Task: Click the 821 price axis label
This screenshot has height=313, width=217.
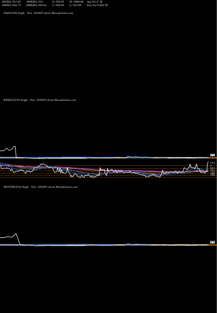Action: [212, 168]
